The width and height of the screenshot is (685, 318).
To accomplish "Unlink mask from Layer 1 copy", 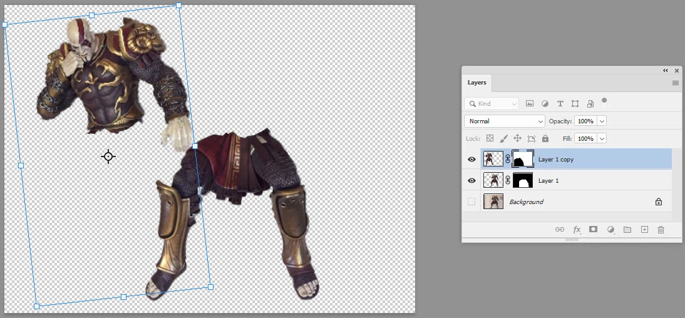I will [508, 160].
